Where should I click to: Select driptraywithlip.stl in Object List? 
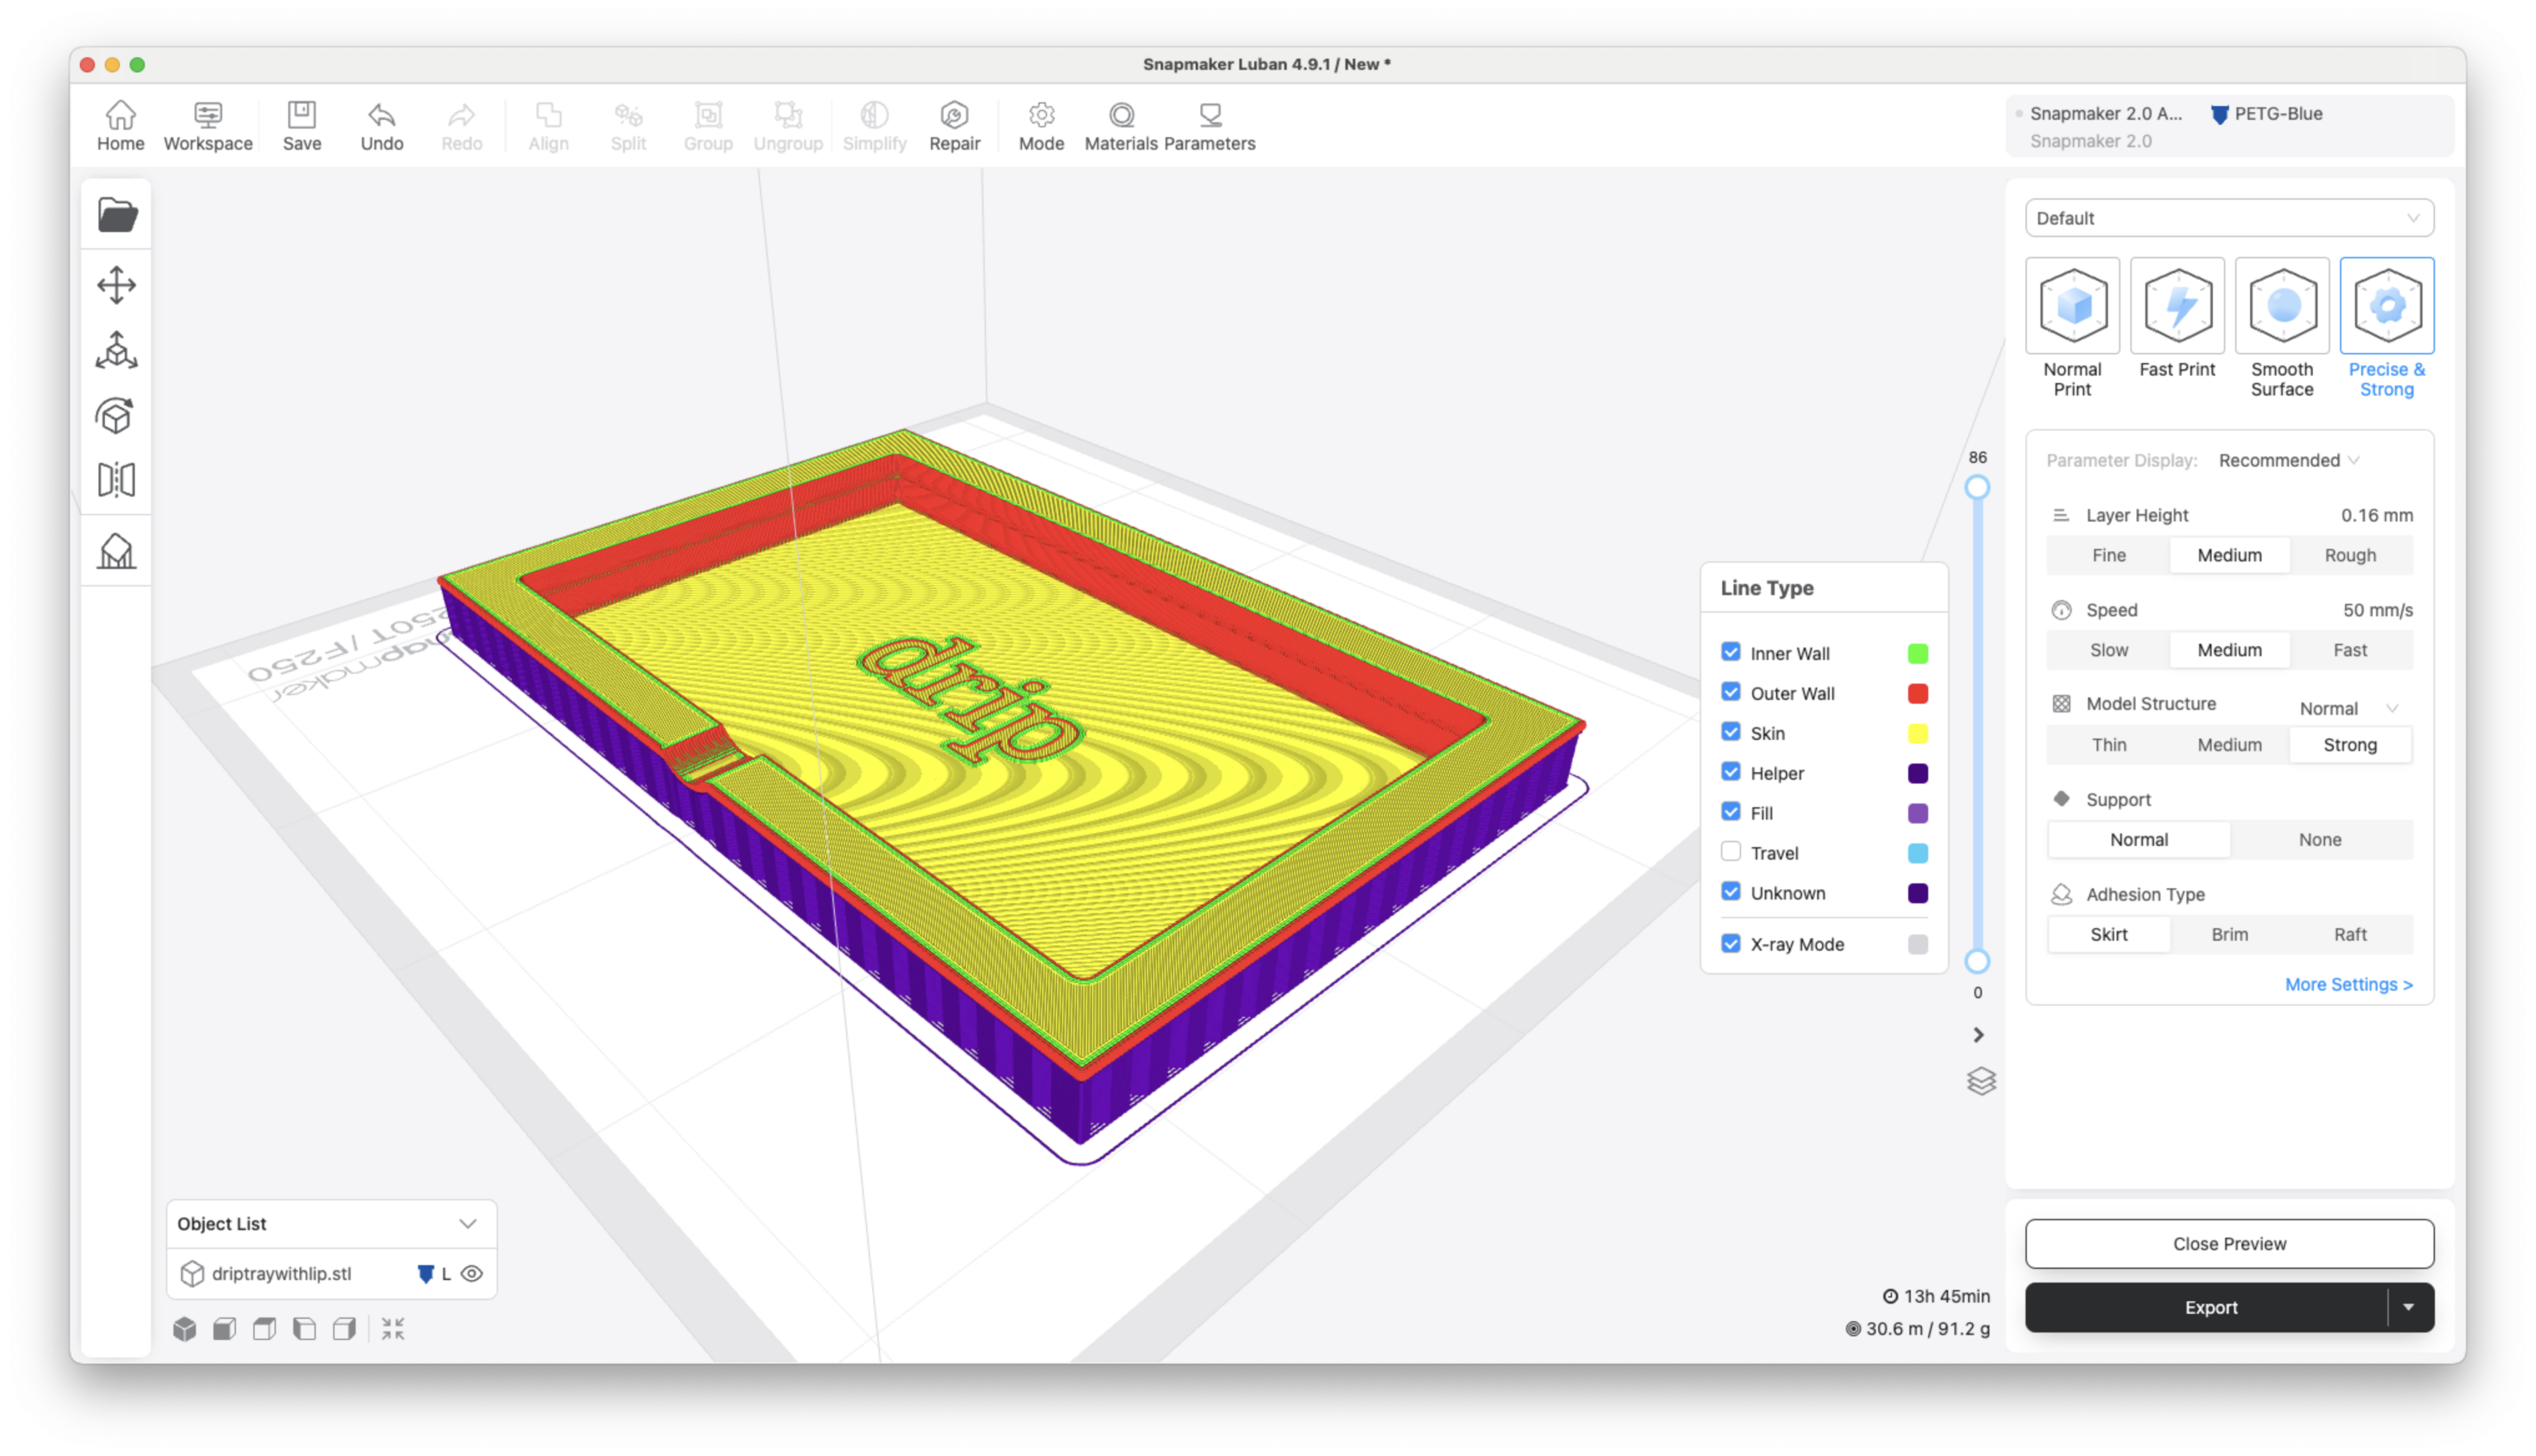coord(281,1273)
